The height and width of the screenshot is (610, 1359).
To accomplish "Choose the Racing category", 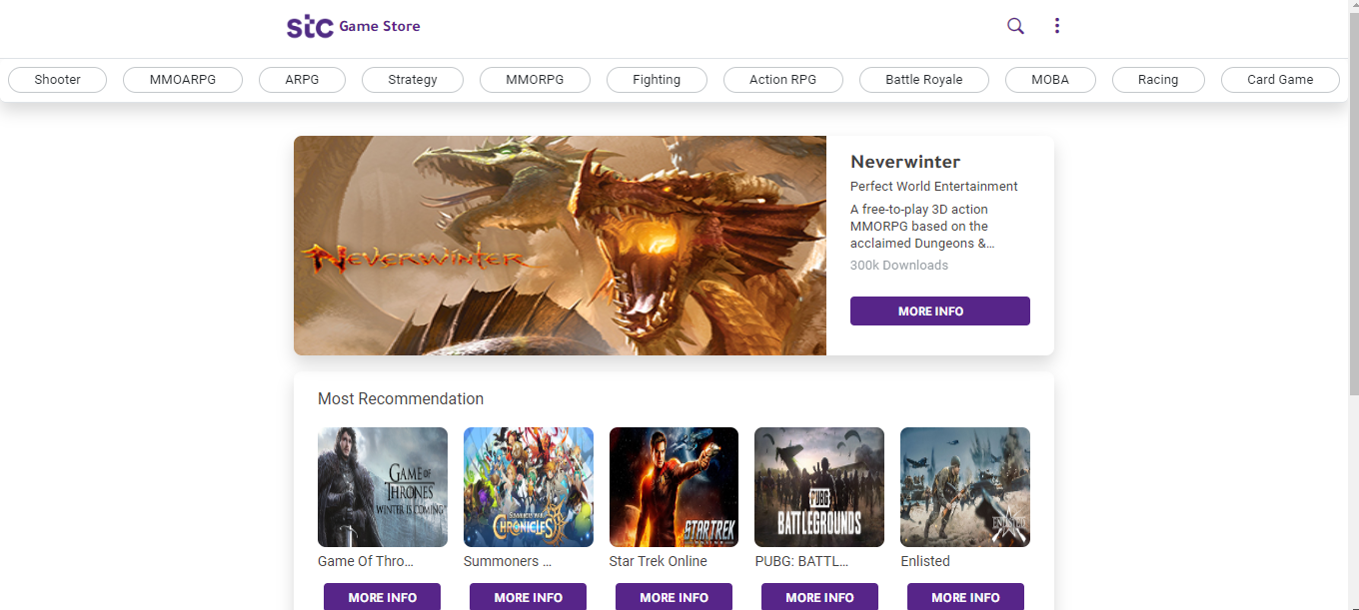I will pos(1158,79).
